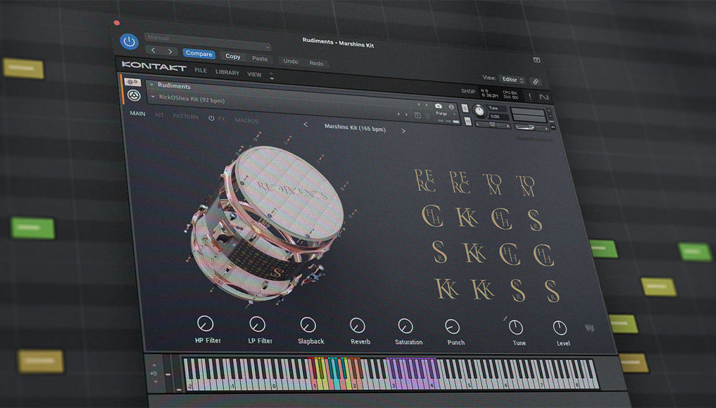Click the Undo button
The image size is (716, 408).
(290, 61)
